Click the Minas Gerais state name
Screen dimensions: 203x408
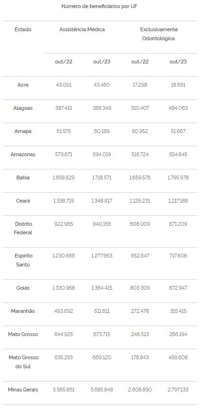click(23, 390)
